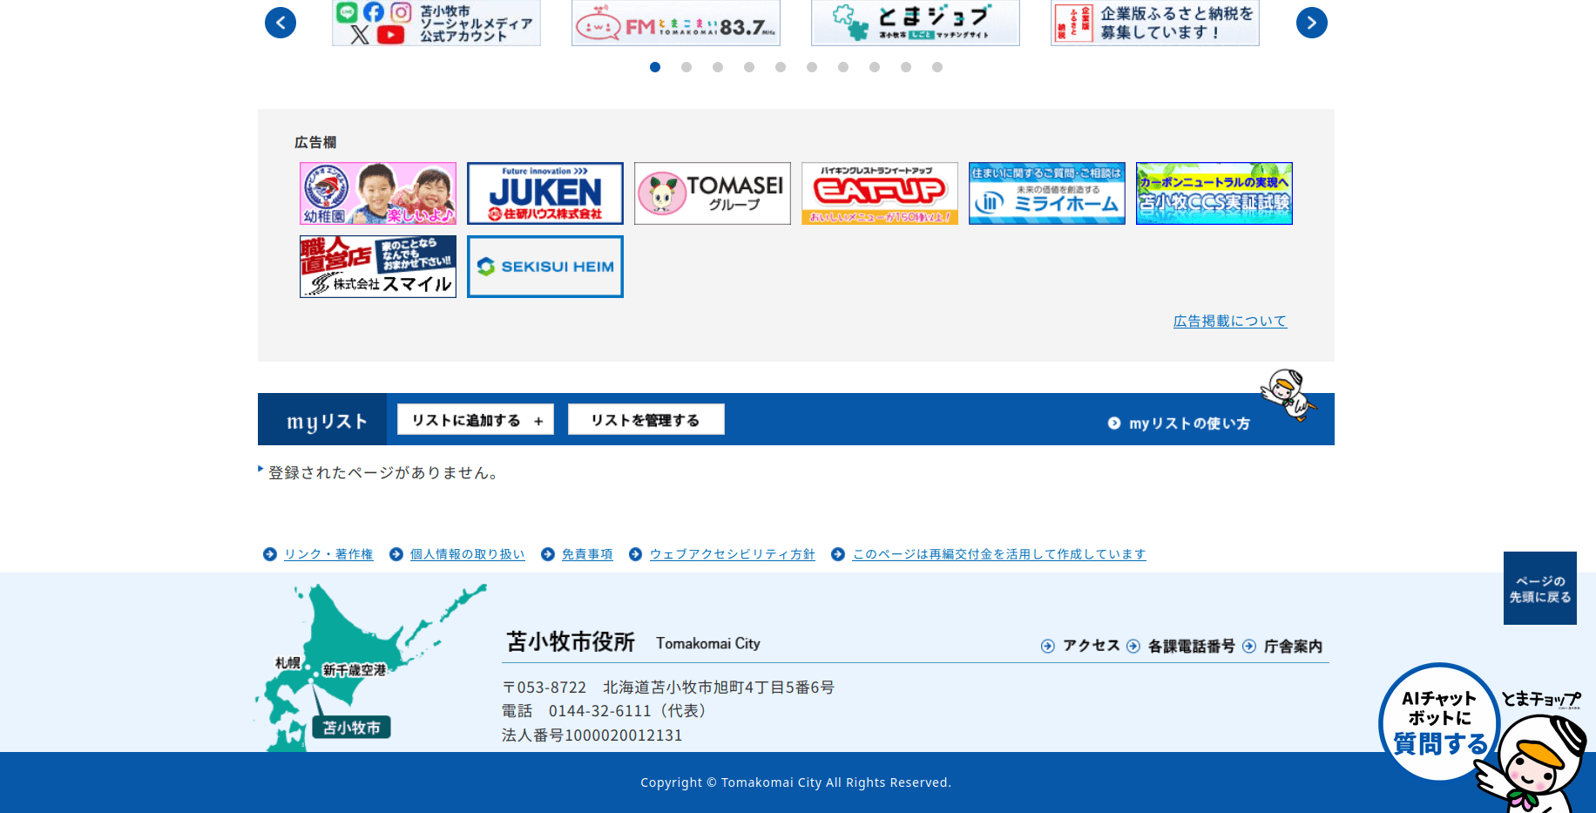The image size is (1596, 813).
Task: Open the FM Tomakomai 83.7 banner
Action: click(x=675, y=24)
